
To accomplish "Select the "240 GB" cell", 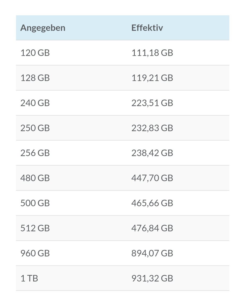I will tap(35, 103).
